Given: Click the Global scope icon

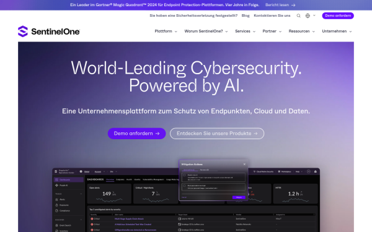Looking at the screenshot, I should pyautogui.click(x=81, y=171).
